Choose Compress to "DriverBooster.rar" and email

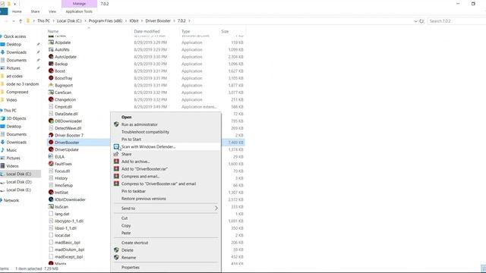click(x=159, y=184)
